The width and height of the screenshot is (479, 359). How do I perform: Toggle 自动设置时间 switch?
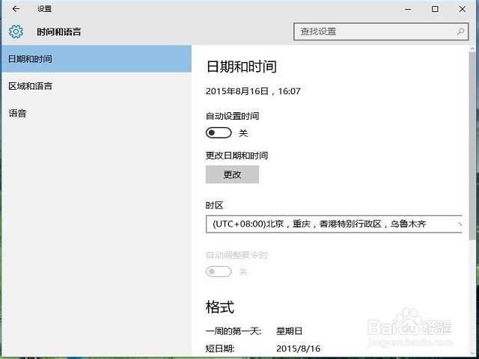[219, 133]
